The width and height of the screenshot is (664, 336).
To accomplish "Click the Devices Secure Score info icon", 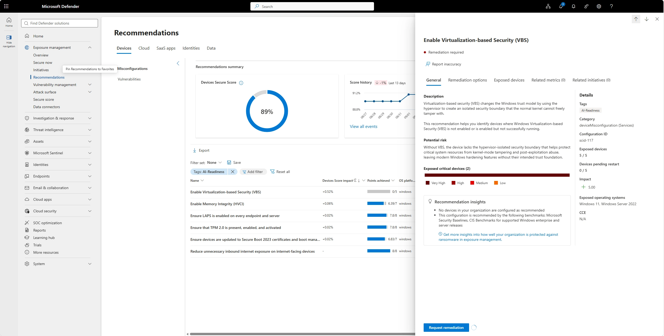I will 241,83.
